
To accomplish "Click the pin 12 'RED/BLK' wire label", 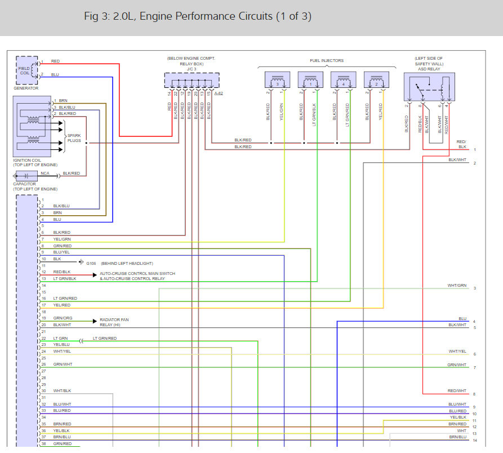I will click(x=62, y=272).
